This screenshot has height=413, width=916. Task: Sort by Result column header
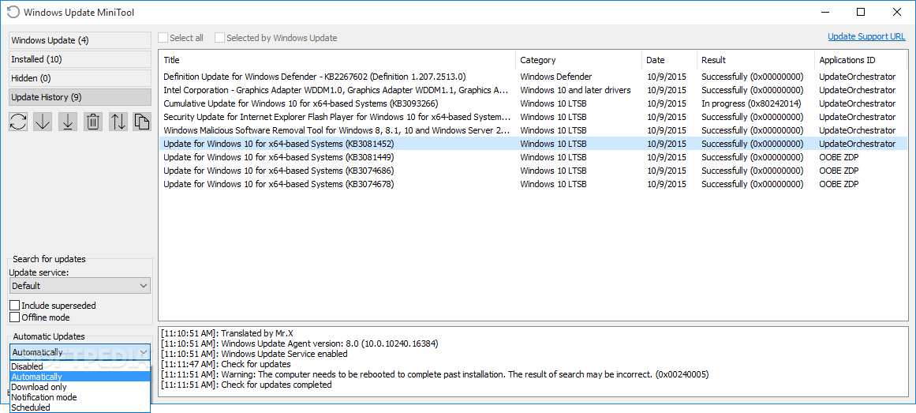(756, 60)
